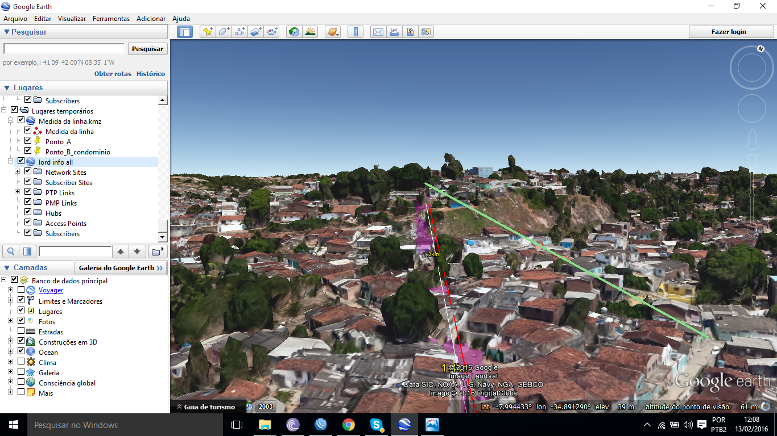Open File Explorer from the taskbar
777x436 pixels.
click(x=265, y=425)
